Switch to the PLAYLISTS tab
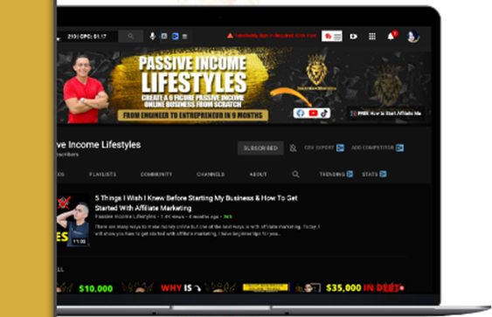Viewport: 492px width, 317px height. pos(102,175)
